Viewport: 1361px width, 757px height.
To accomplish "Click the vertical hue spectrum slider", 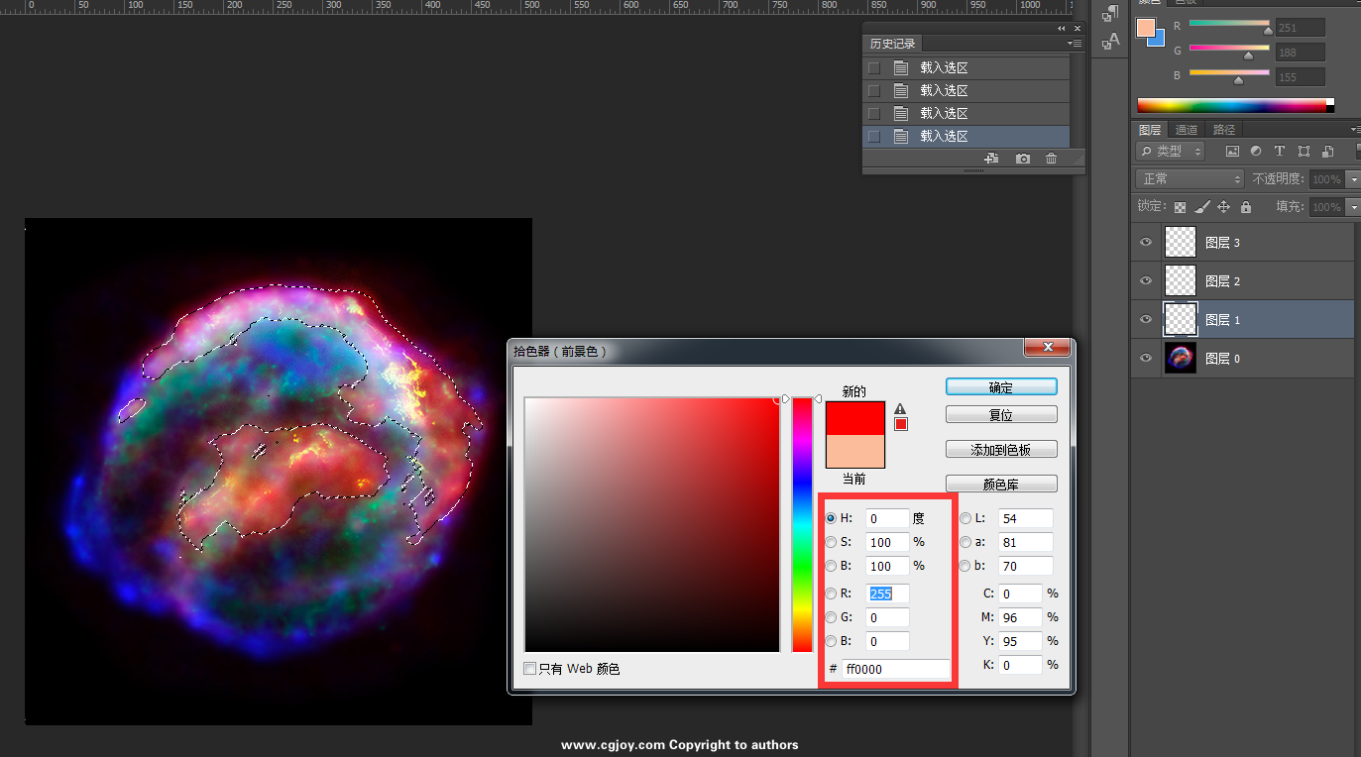I will click(802, 525).
